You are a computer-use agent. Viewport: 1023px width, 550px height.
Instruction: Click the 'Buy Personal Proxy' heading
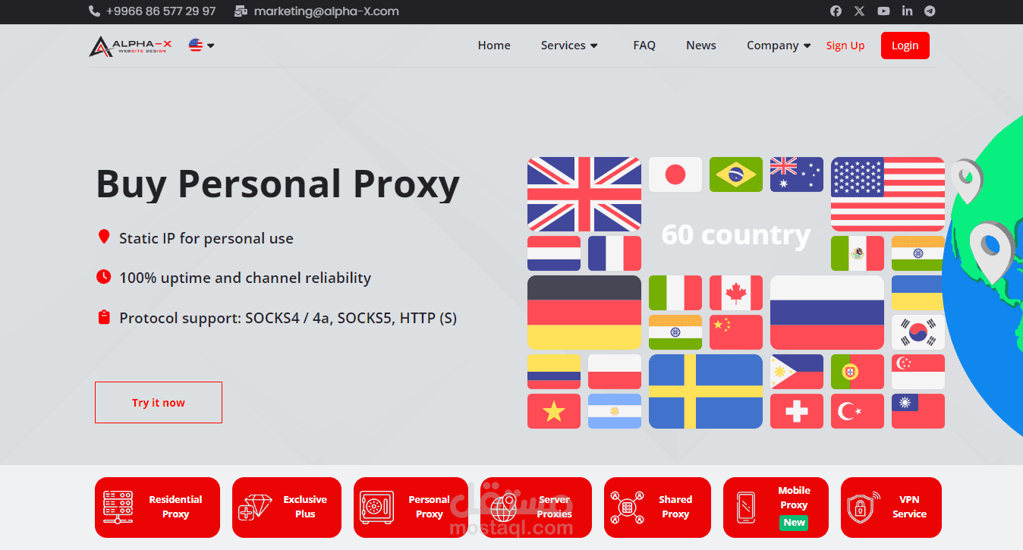tap(278, 184)
